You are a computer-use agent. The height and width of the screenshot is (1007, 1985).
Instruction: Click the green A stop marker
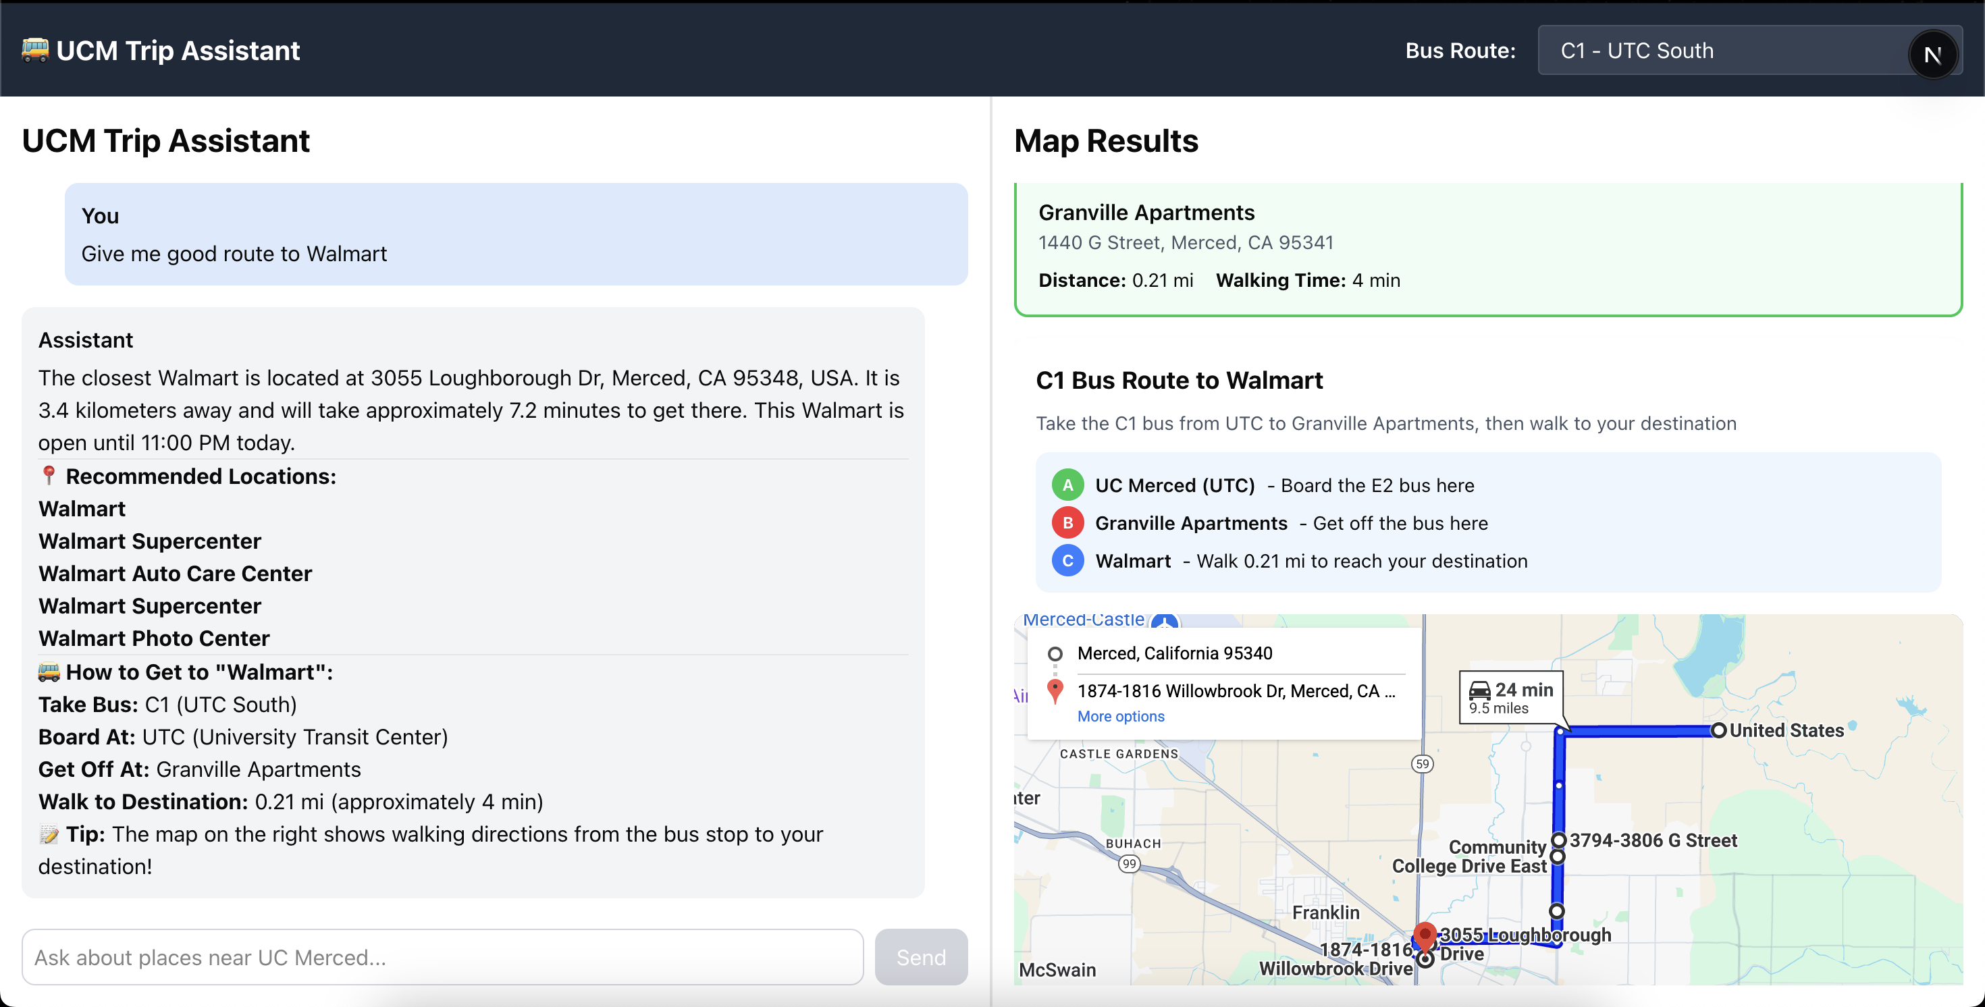[x=1067, y=485]
